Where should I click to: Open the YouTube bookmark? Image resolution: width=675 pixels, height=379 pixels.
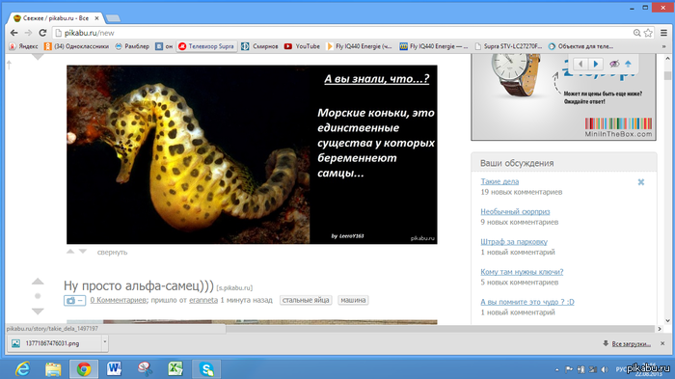tap(302, 46)
